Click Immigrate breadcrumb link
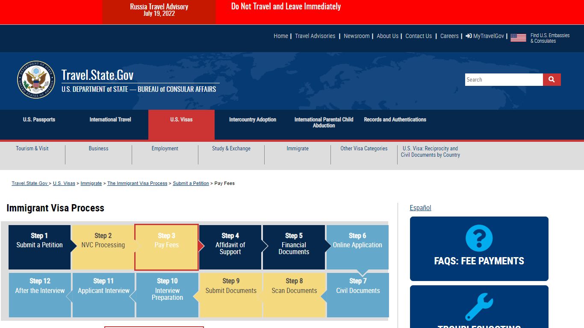The image size is (584, 328). 91,183
